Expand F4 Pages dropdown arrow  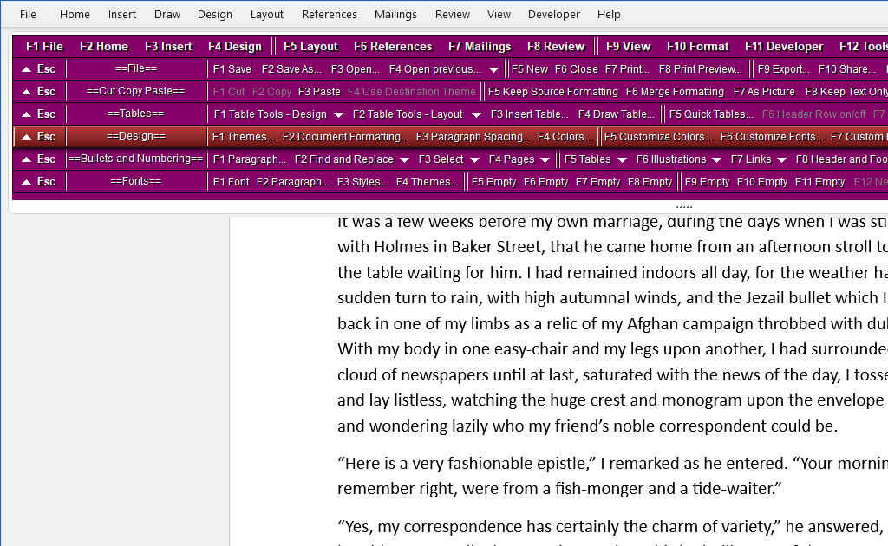coord(545,160)
